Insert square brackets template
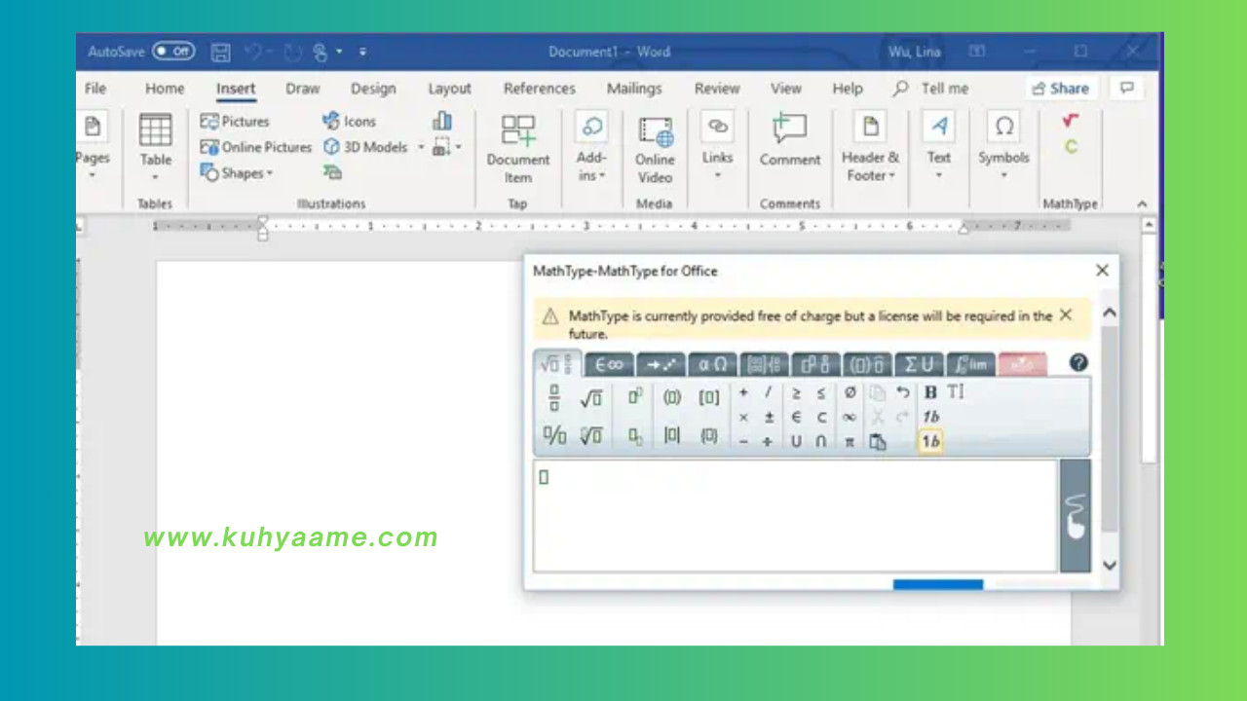The image size is (1247, 701). coord(709,397)
